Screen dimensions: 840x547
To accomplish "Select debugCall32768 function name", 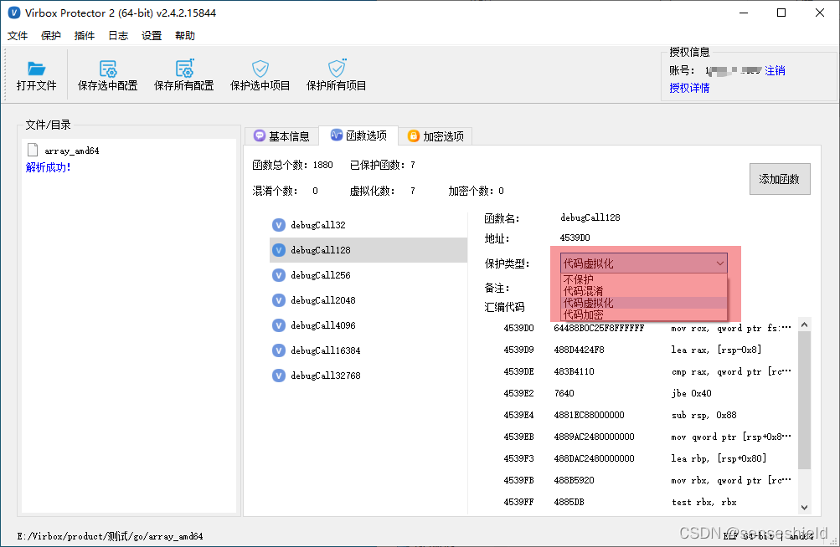I will pos(326,376).
